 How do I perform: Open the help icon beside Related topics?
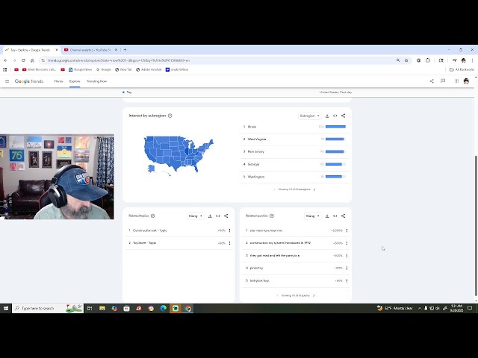pyautogui.click(x=153, y=216)
